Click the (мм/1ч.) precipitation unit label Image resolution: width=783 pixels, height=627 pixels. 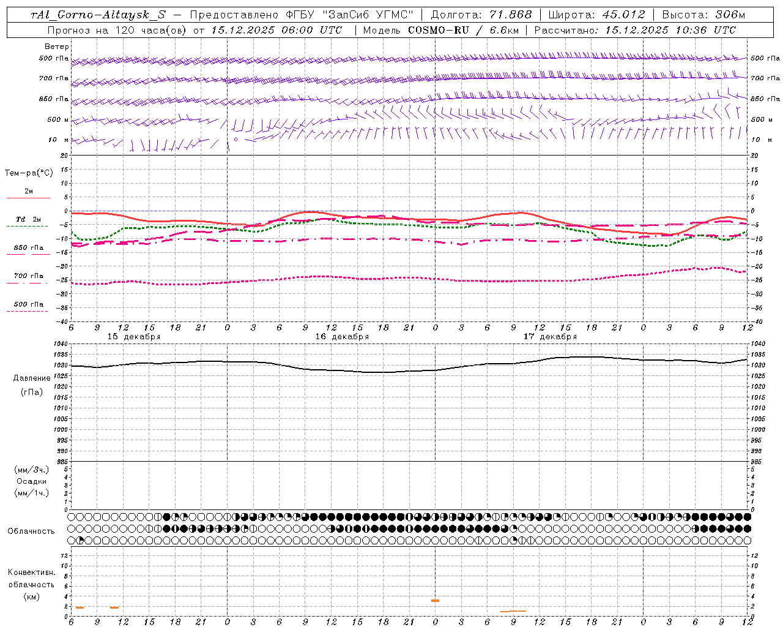point(32,493)
